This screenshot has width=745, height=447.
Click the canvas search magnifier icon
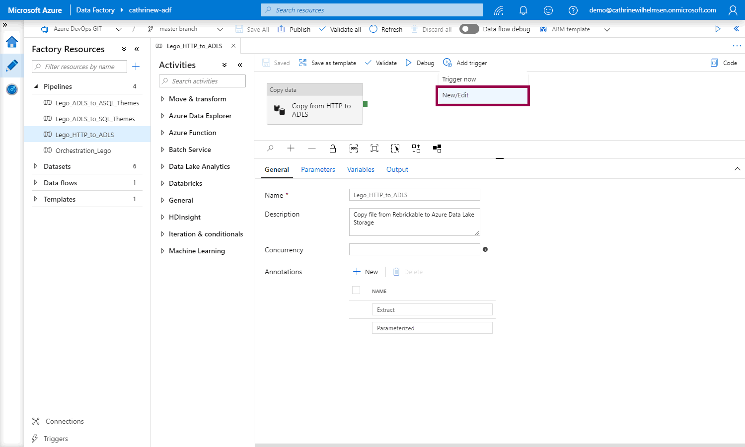(x=270, y=149)
